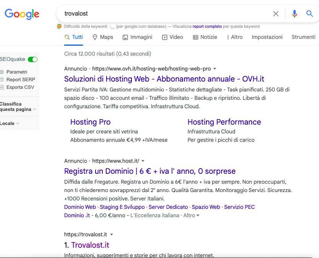Turn off the SEOquake switch
Viewport: 319px width, 258px height.
pyautogui.click(x=33, y=59)
